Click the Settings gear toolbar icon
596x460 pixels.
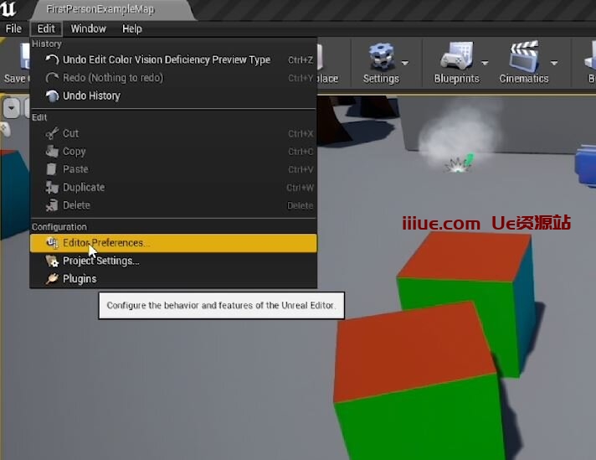click(382, 57)
